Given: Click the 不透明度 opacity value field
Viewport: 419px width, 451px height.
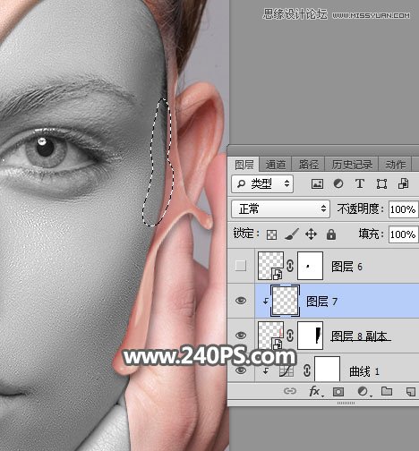Looking at the screenshot, I should [x=403, y=209].
